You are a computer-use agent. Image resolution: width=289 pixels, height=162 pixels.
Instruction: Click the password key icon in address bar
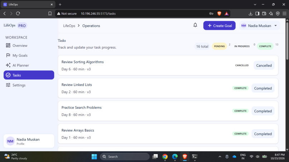point(211,14)
